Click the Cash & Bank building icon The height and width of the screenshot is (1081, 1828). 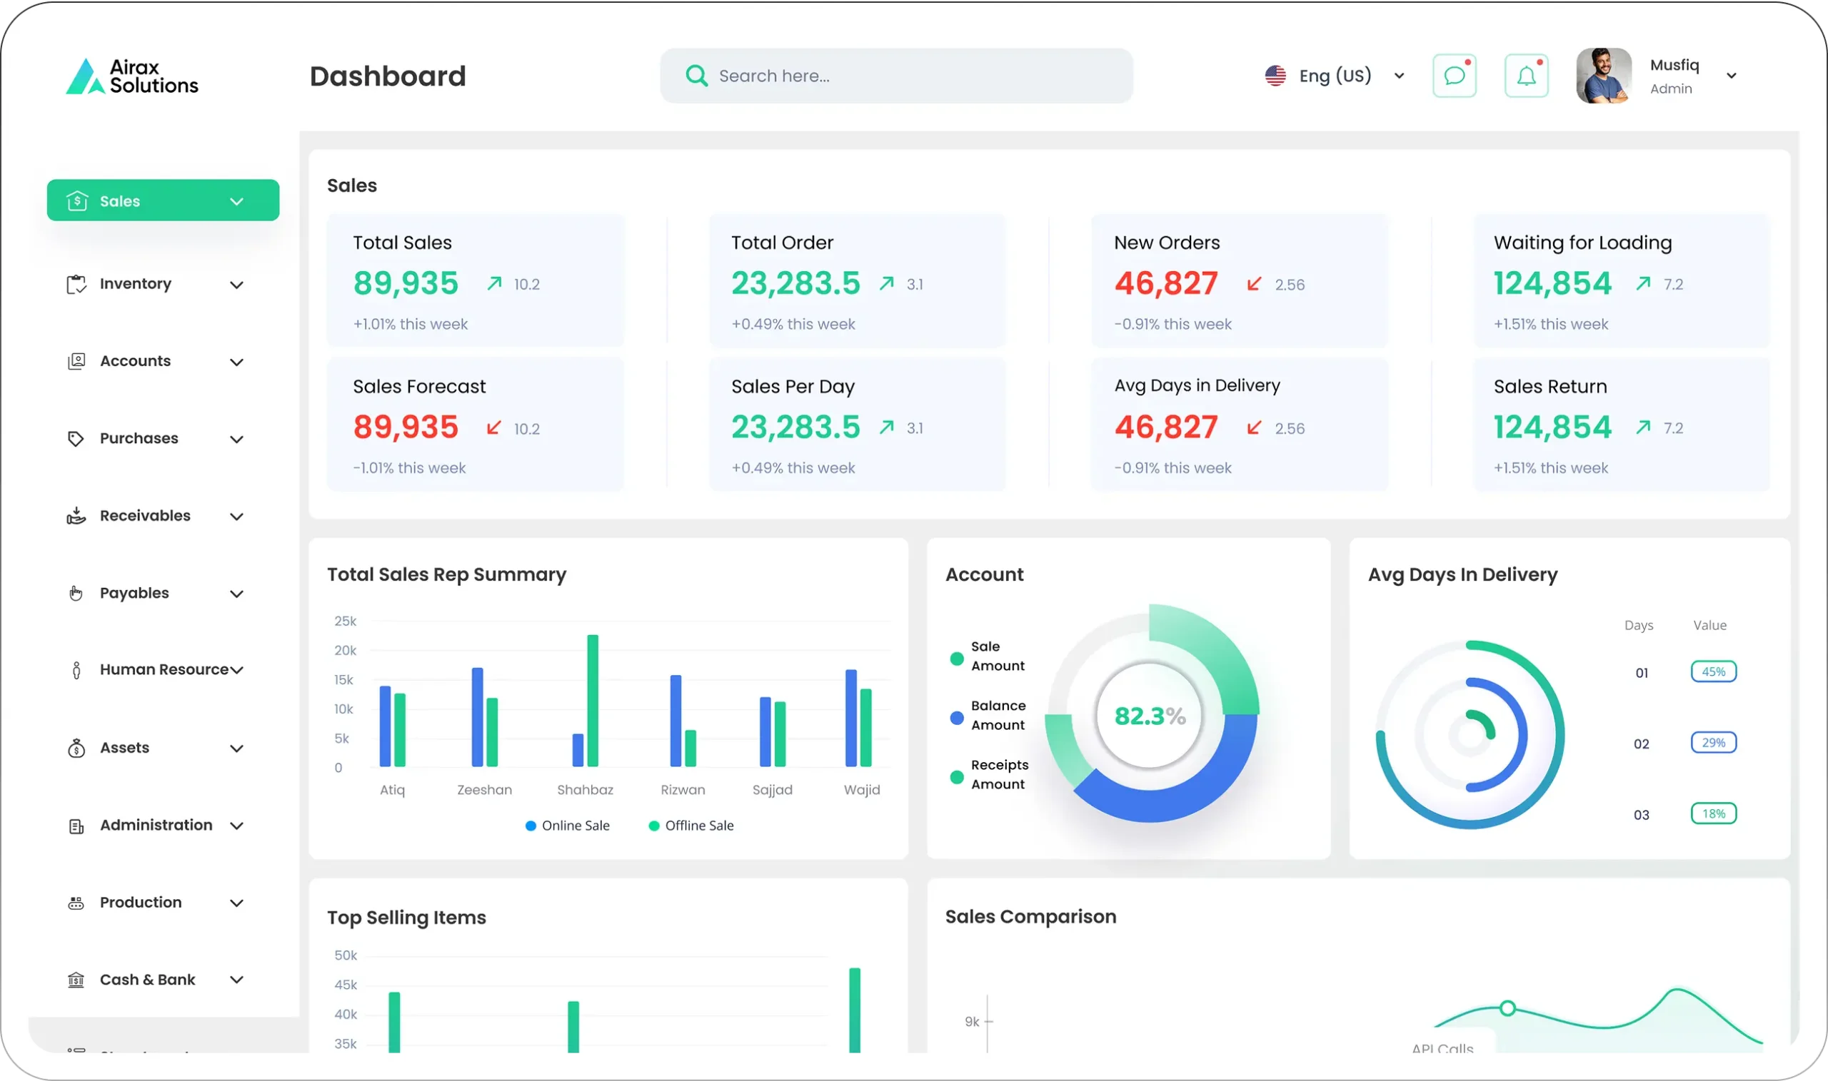click(x=76, y=980)
